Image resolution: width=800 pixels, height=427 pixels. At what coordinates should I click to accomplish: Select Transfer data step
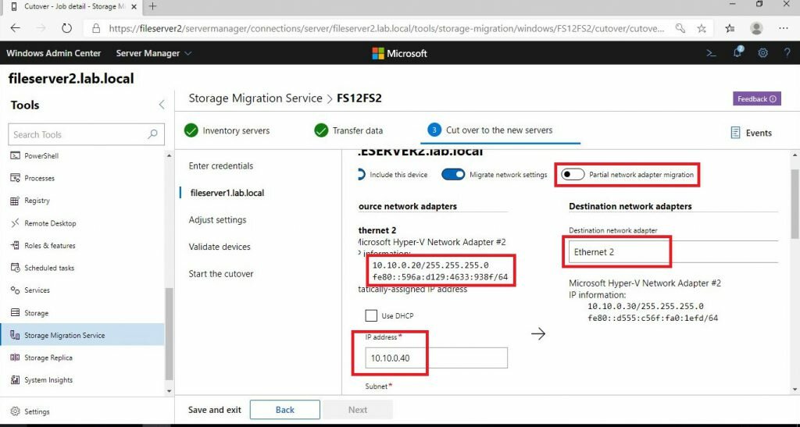point(348,131)
